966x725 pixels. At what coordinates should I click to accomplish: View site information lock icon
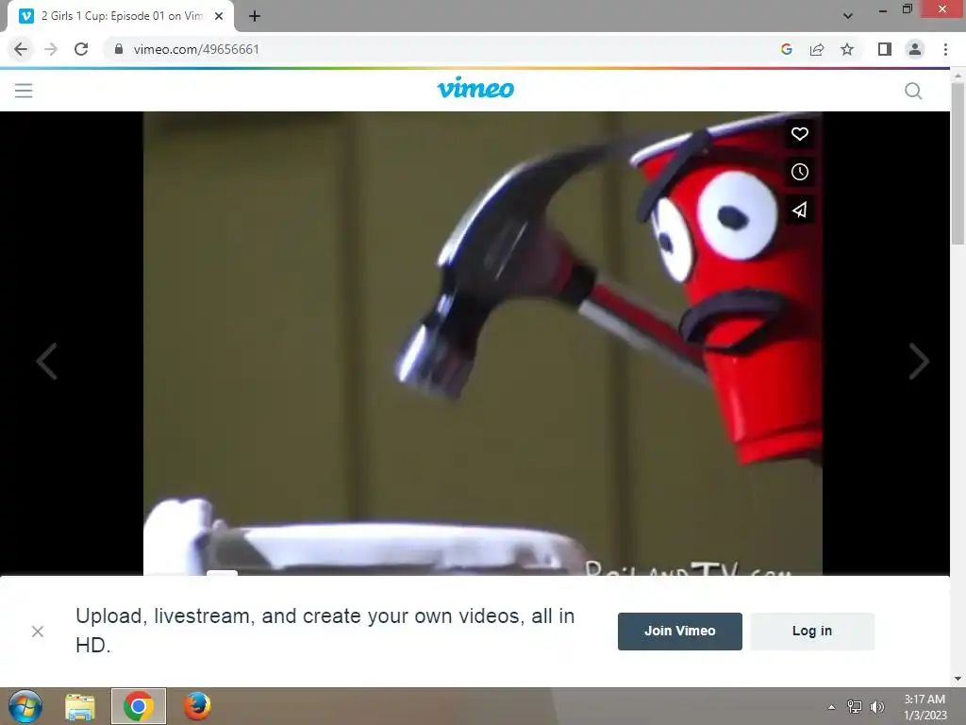click(119, 49)
